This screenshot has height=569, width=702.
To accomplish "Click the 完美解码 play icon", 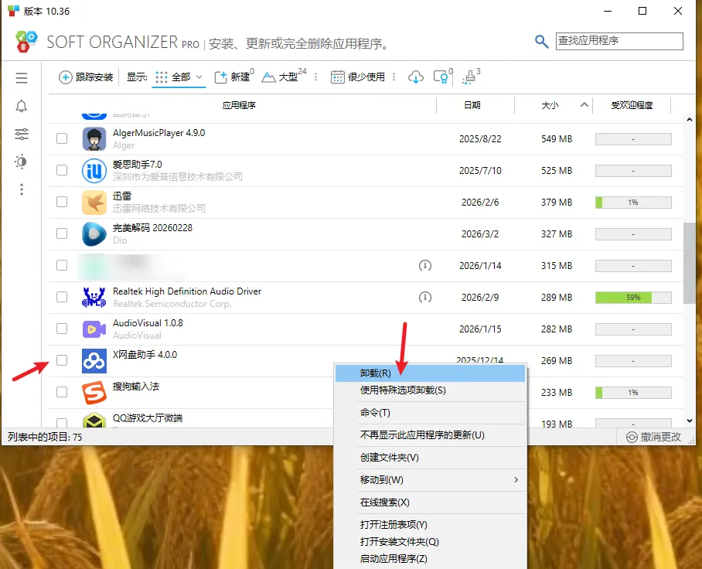I will pyautogui.click(x=94, y=234).
